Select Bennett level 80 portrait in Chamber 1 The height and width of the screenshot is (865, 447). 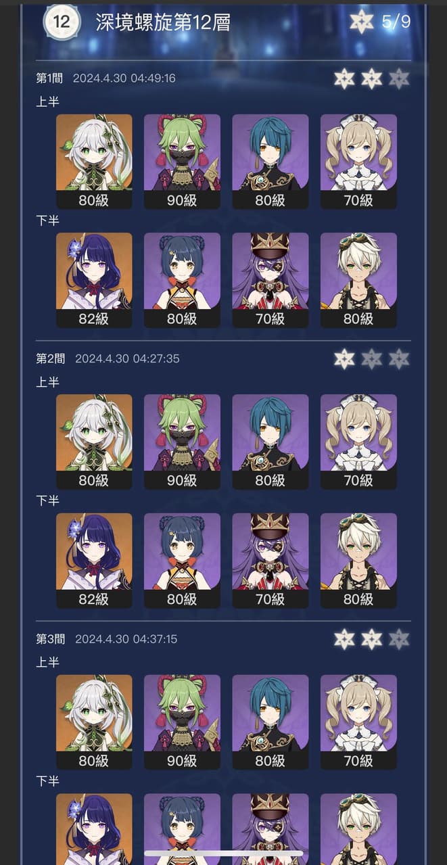[358, 281]
